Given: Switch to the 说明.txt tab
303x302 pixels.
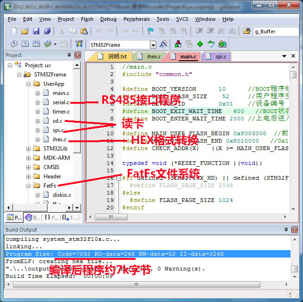Looking at the screenshot, I should tap(112, 57).
